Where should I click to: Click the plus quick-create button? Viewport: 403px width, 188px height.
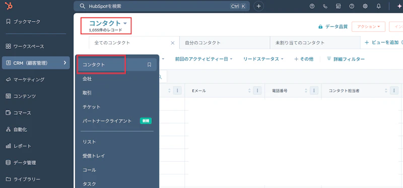[258, 7]
